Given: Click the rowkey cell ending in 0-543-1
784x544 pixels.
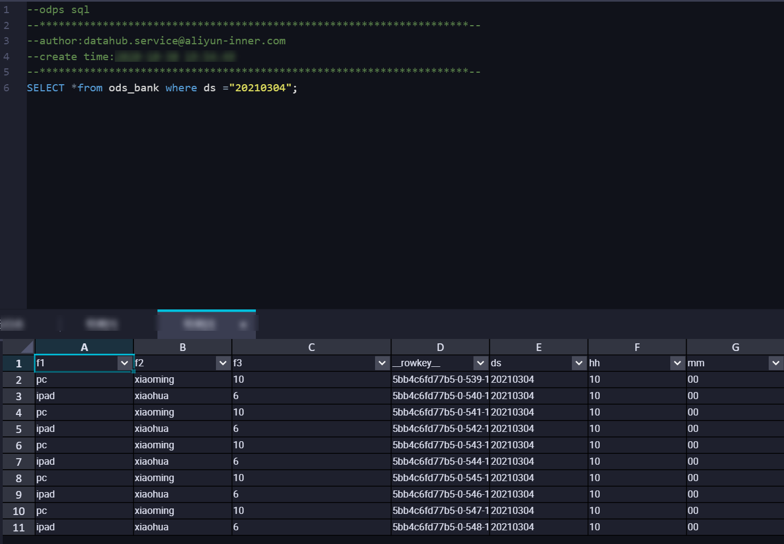Looking at the screenshot, I should (440, 445).
